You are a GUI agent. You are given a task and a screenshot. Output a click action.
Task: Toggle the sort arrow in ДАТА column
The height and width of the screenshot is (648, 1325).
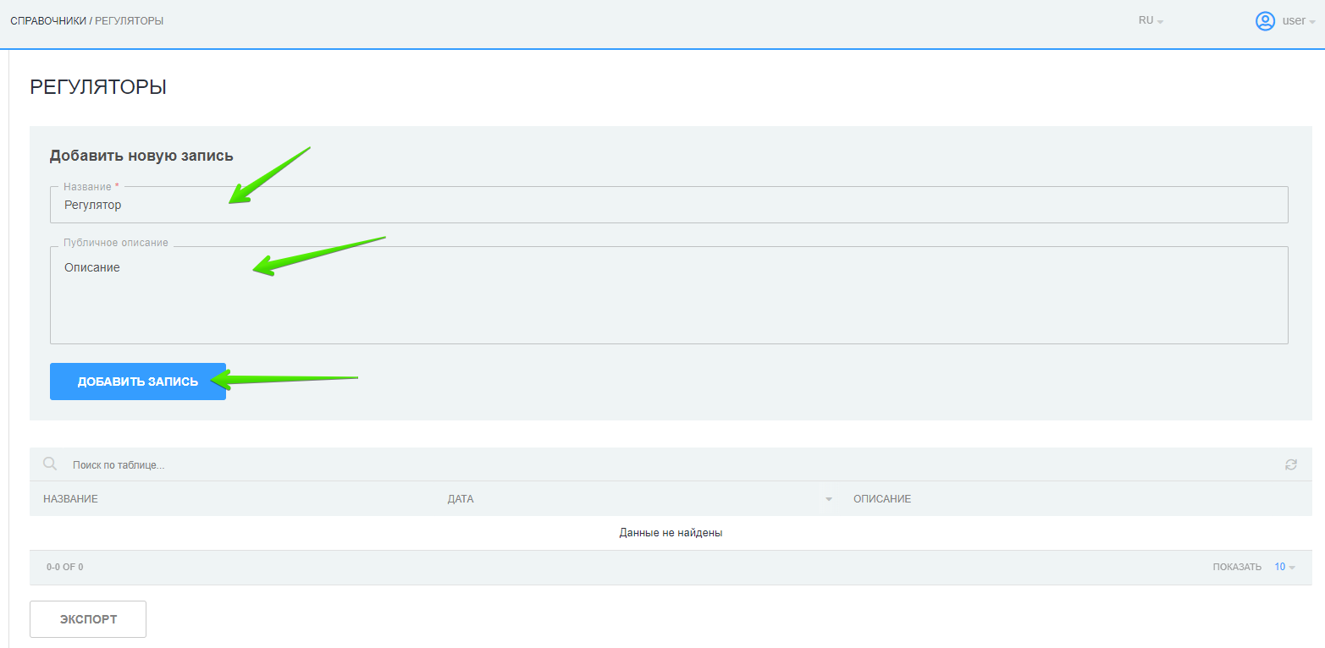click(x=829, y=500)
